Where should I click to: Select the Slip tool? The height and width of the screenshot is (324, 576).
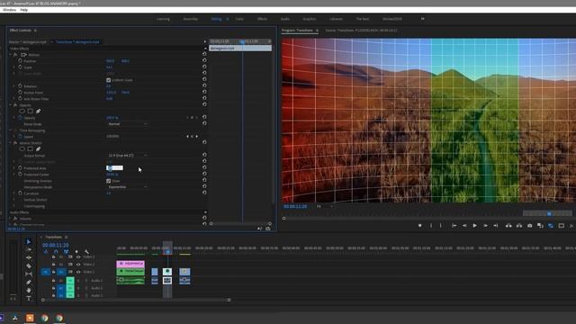coord(29,274)
